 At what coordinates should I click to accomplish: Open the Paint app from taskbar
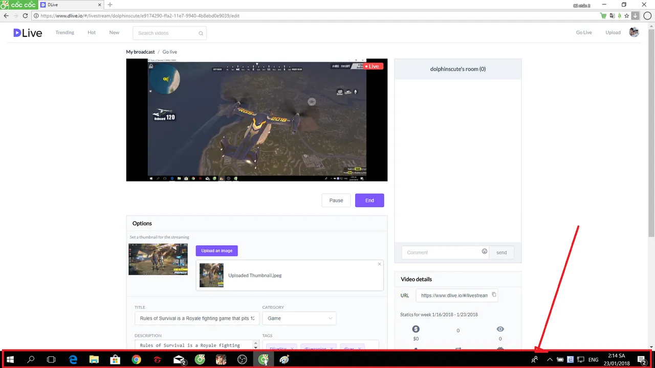pyautogui.click(x=284, y=360)
